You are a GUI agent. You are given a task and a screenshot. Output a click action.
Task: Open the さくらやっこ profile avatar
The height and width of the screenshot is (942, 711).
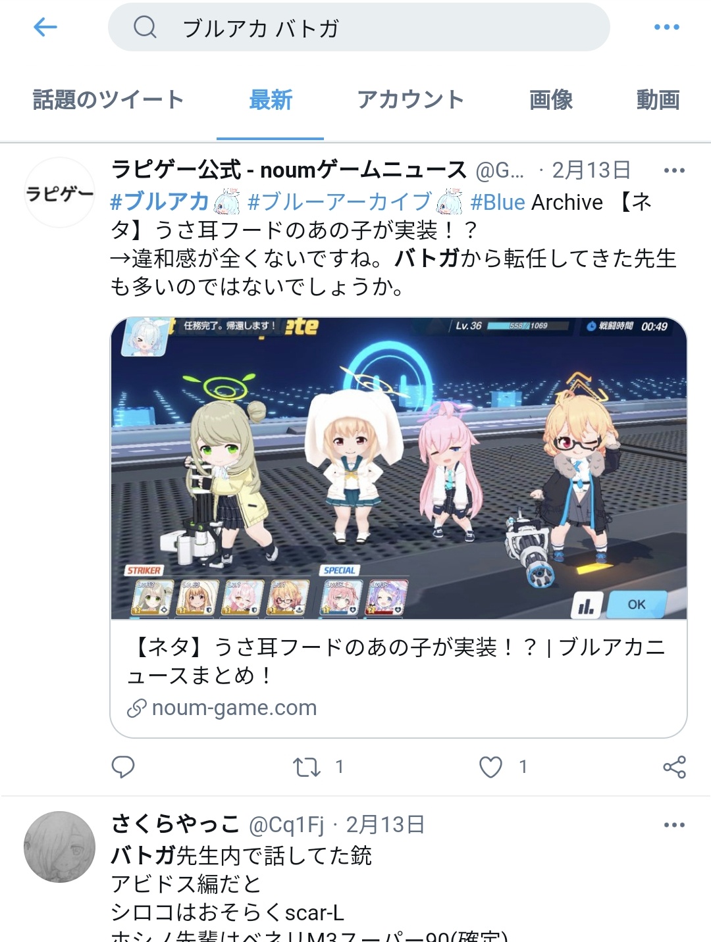60,847
